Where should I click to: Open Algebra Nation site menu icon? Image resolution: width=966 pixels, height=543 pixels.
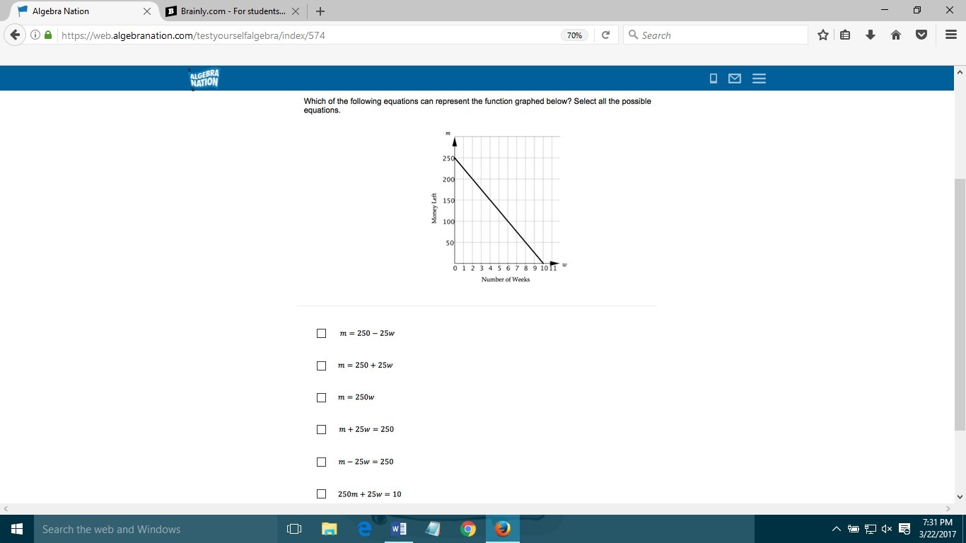point(759,78)
